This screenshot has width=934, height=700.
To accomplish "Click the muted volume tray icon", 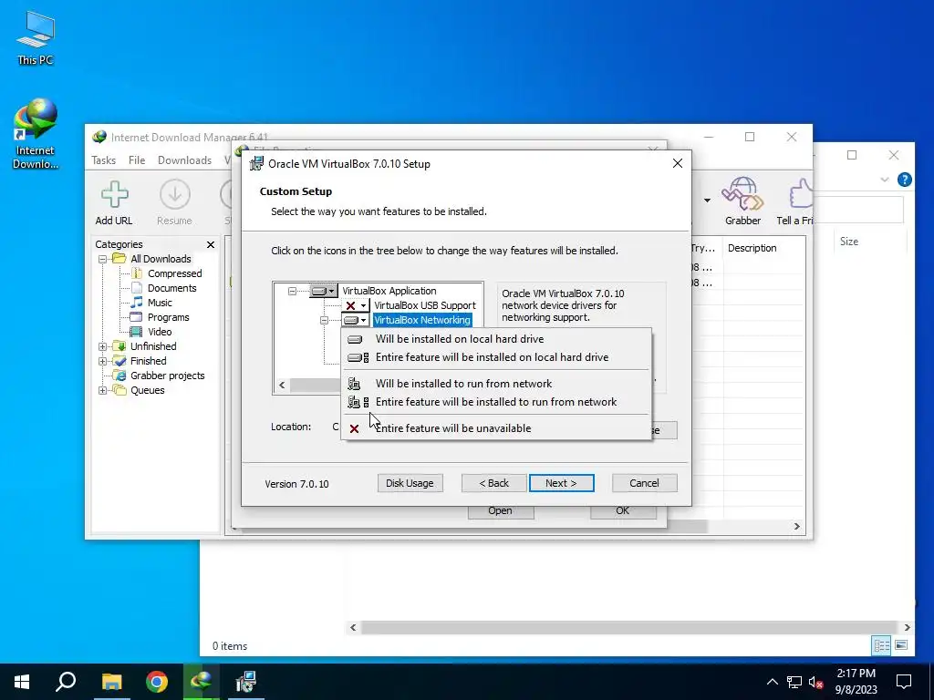I will (816, 682).
